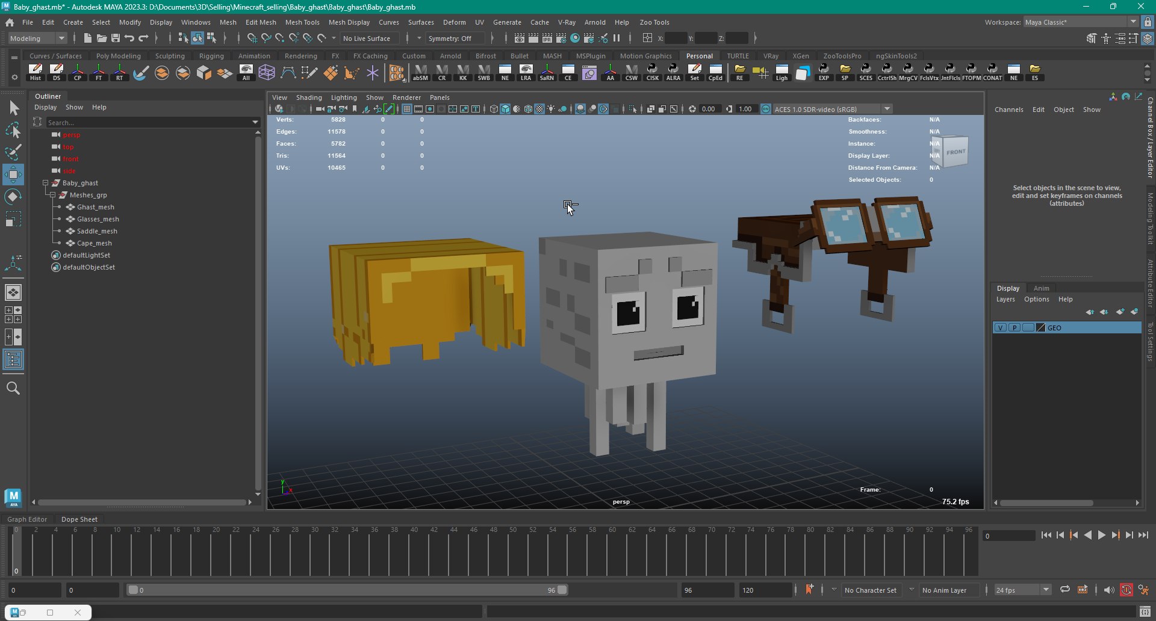
Task: Open the Outliner search filter dropdown arrow
Action: coord(256,122)
